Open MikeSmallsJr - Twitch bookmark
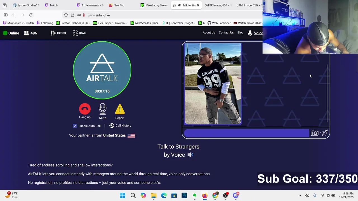Screen dimensions: 358x201 [x=18, y=23]
